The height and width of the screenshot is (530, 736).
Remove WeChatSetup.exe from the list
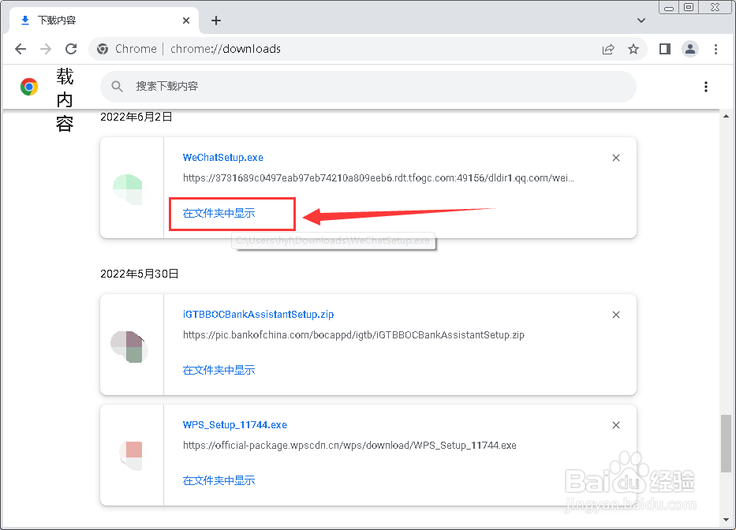click(x=616, y=158)
